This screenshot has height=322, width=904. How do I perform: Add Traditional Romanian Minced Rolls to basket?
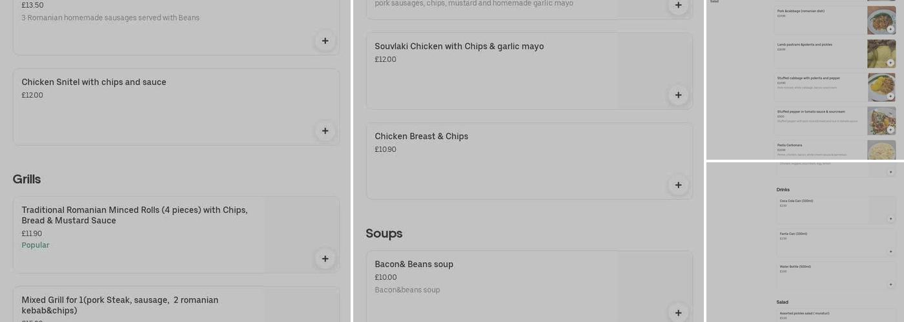coord(325,258)
